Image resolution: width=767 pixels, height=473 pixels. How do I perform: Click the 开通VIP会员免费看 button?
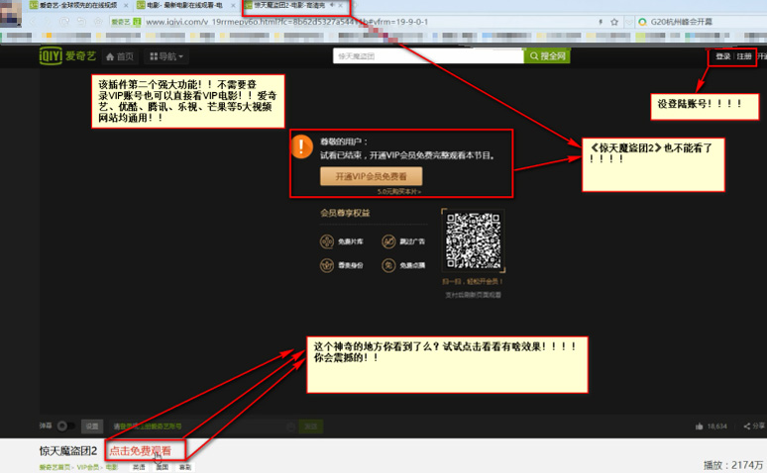371,176
